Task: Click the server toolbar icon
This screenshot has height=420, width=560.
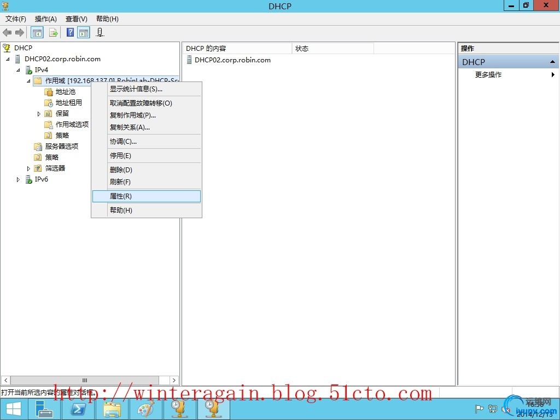Action: pyautogui.click(x=100, y=33)
